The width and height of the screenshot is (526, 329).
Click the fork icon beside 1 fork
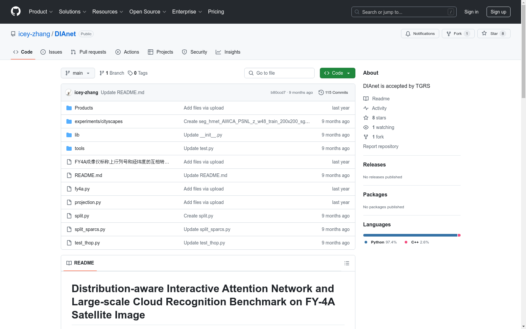pyautogui.click(x=366, y=137)
